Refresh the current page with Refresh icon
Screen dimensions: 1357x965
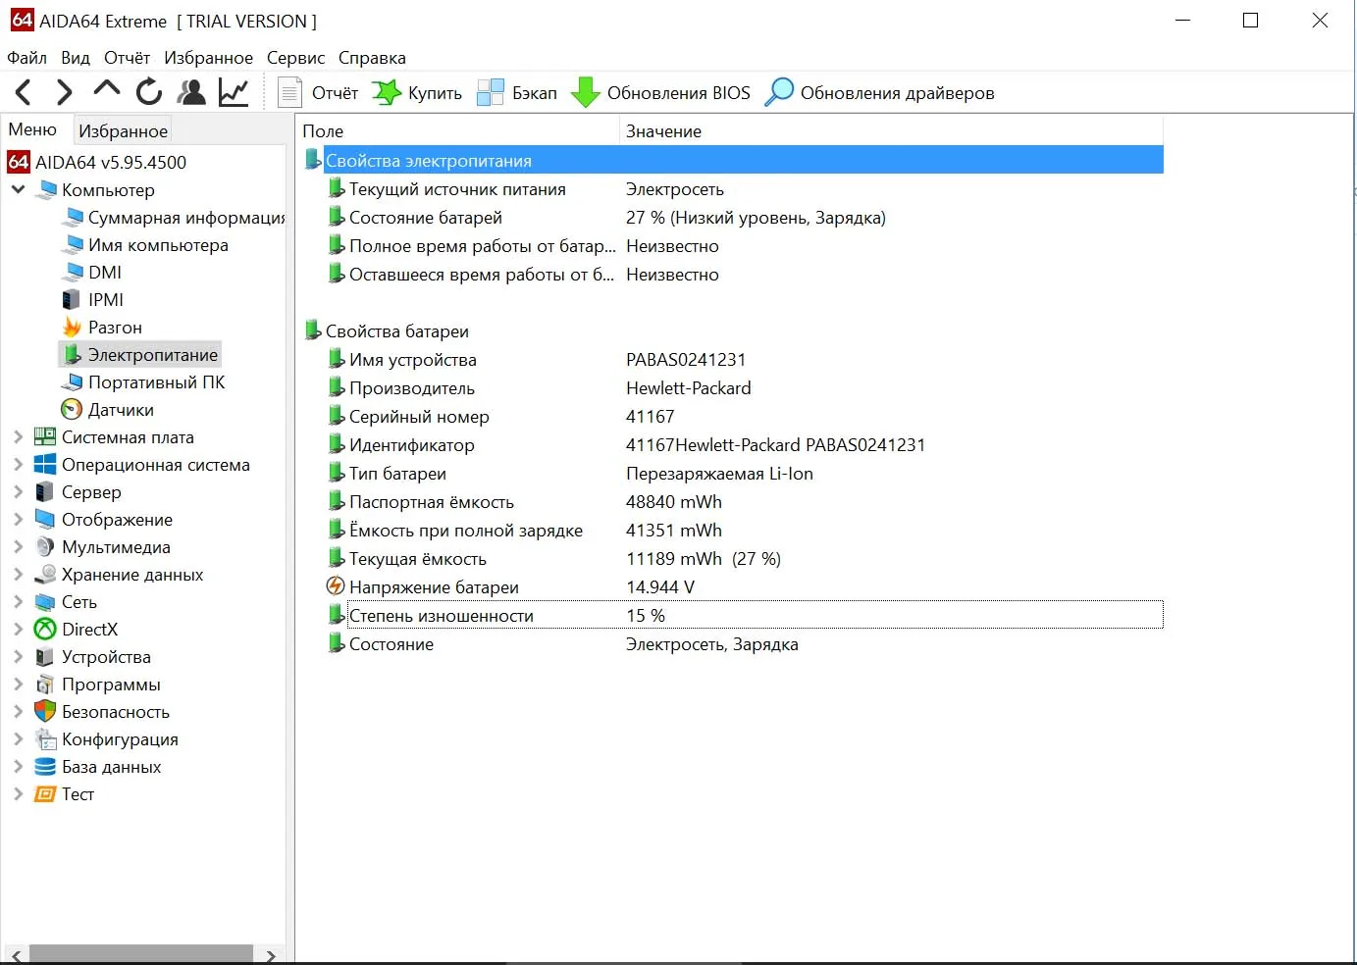click(149, 92)
